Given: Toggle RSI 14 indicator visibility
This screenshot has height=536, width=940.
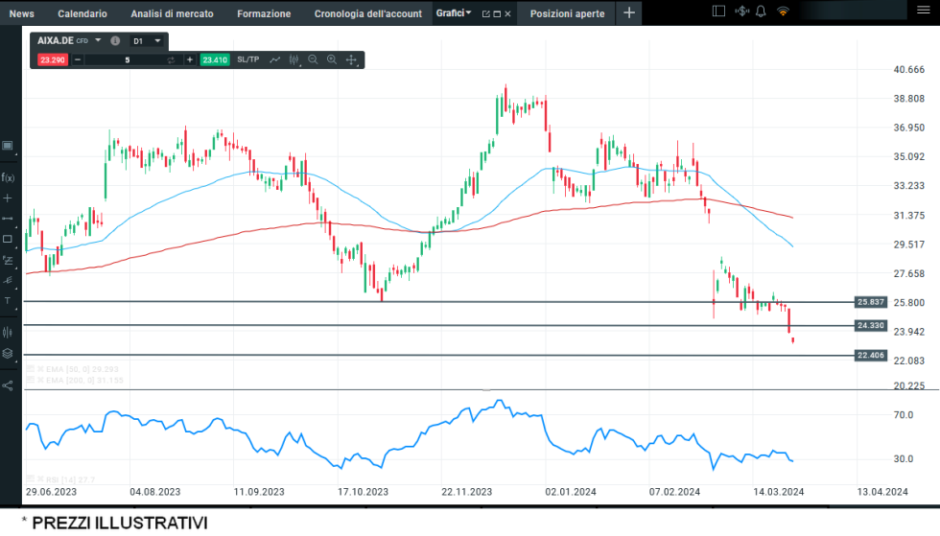Looking at the screenshot, I should [x=30, y=479].
